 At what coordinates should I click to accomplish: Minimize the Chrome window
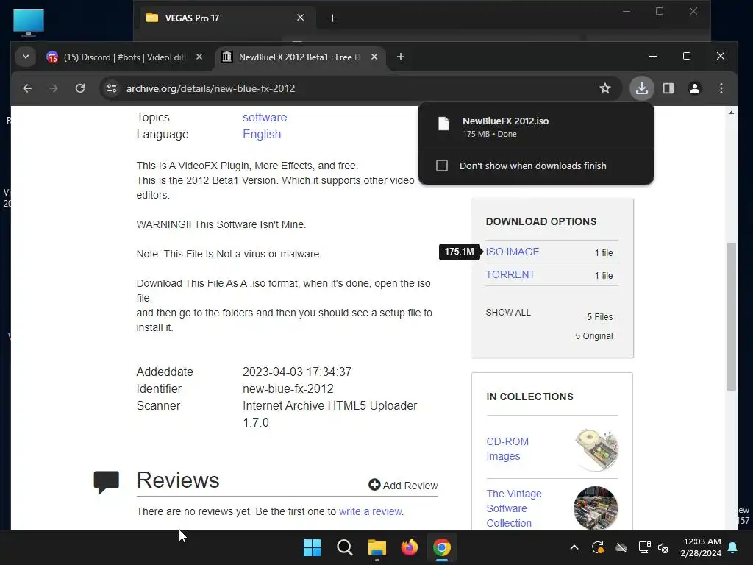coord(653,56)
